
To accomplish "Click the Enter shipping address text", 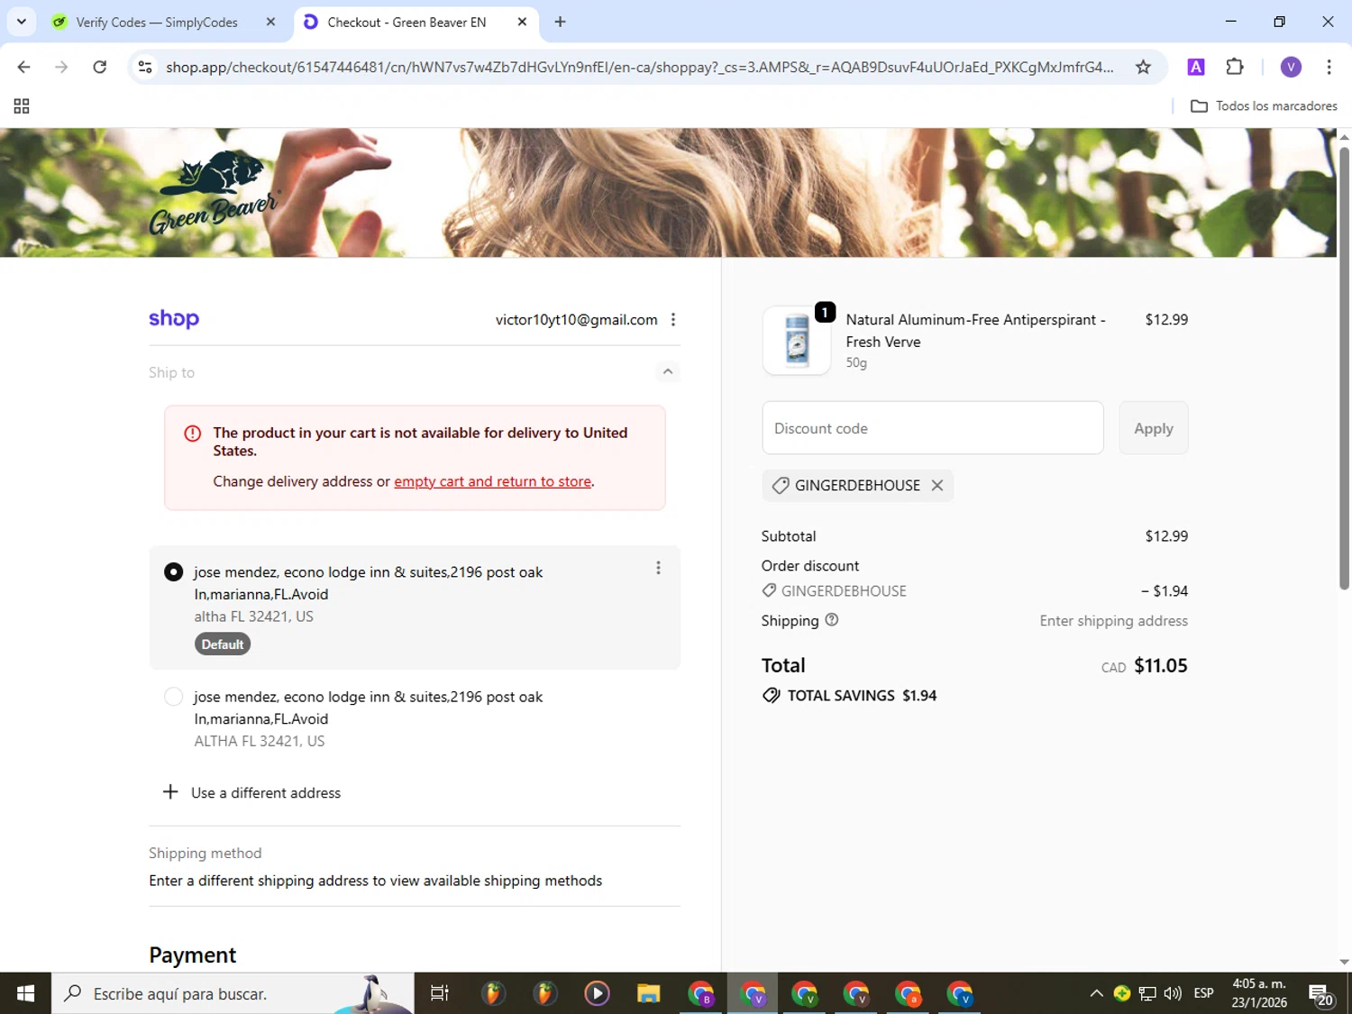I will (x=1113, y=621).
